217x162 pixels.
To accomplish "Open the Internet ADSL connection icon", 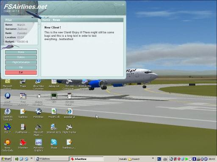I will (54, 129).
